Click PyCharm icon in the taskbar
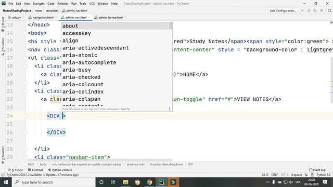This screenshot has height=187, width=333. (x=161, y=182)
